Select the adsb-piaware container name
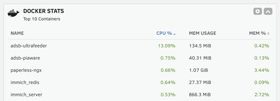Image resolution: width=280 pixels, height=101 pixels. (x=25, y=58)
